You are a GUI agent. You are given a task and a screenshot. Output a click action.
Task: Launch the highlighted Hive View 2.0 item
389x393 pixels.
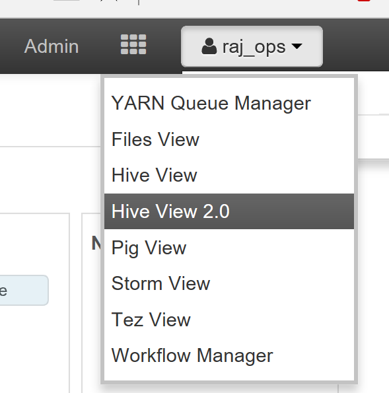pyautogui.click(x=229, y=211)
